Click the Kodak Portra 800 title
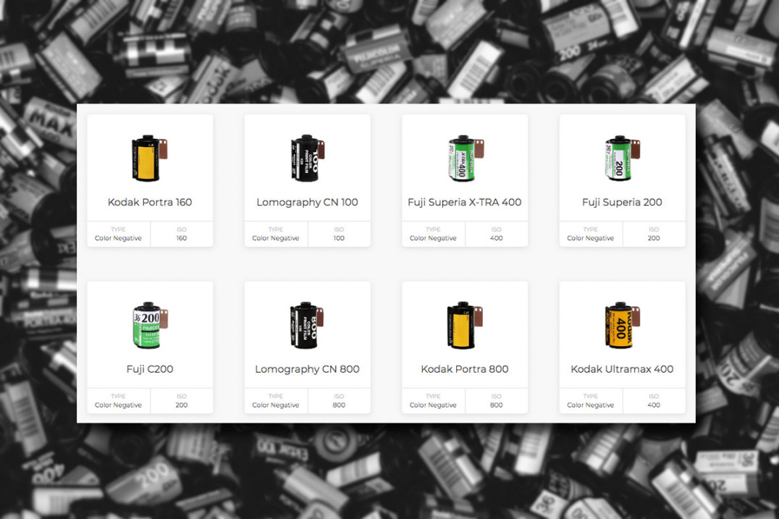This screenshot has height=519, width=779. tap(465, 369)
